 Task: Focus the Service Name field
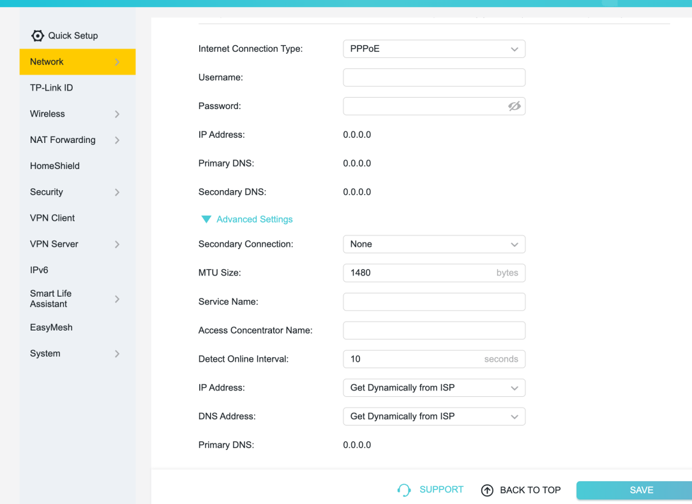(x=434, y=302)
